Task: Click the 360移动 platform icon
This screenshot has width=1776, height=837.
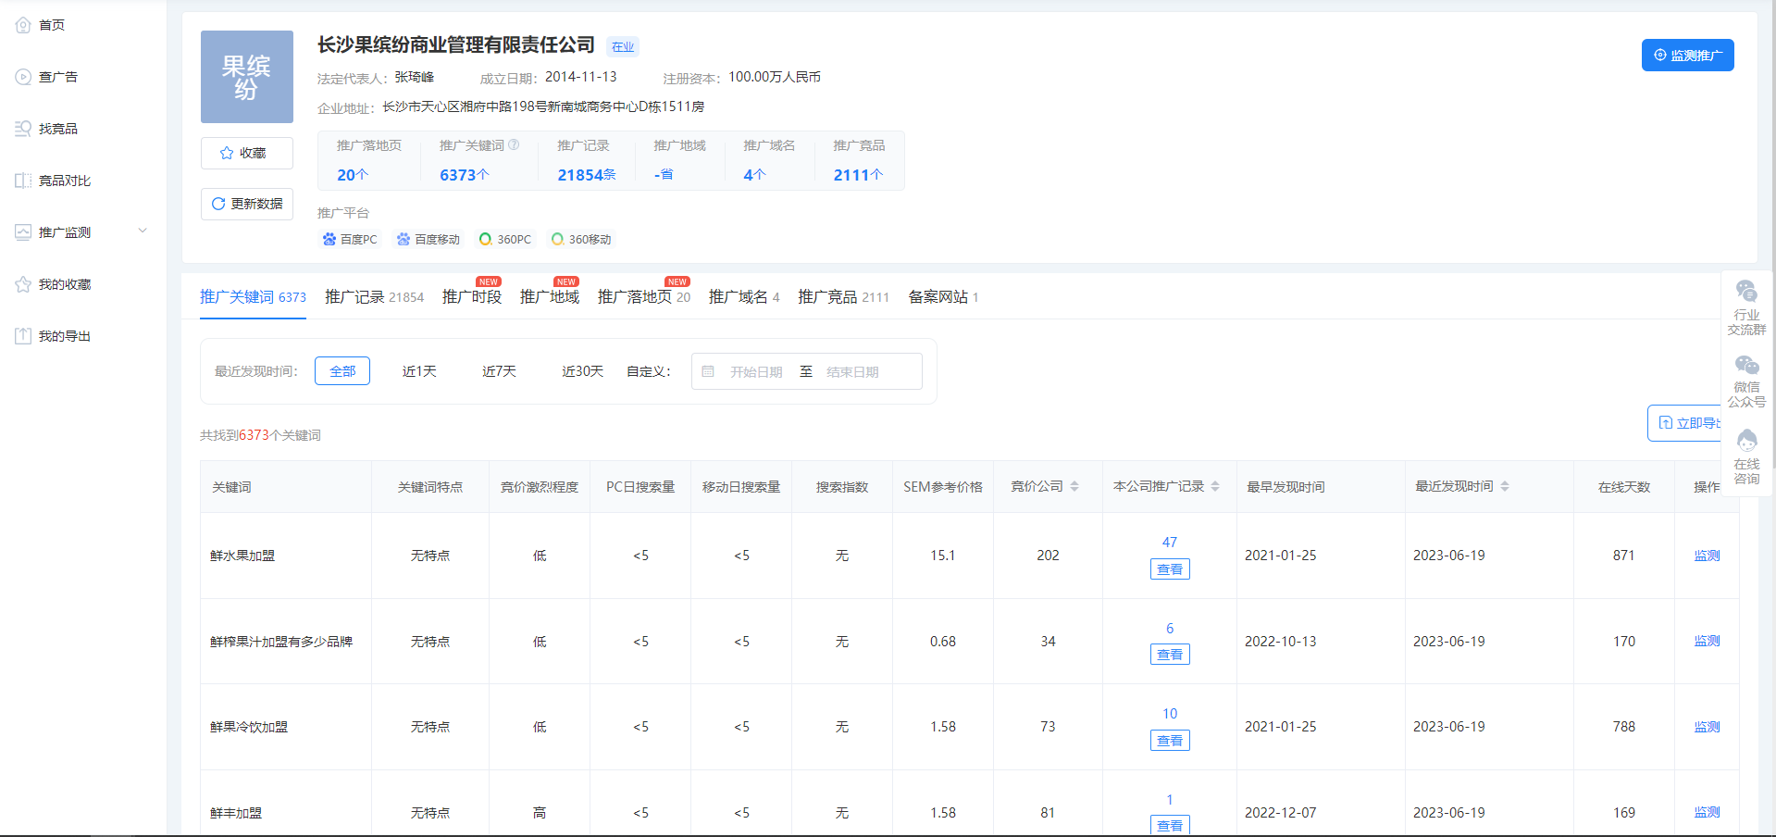Action: [557, 239]
